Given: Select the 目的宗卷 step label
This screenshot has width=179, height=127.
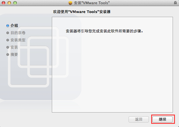Looking at the screenshot, I should coord(18,33).
